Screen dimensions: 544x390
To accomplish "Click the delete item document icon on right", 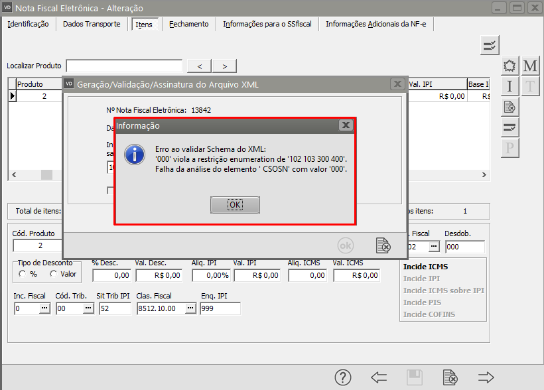I will [510, 106].
